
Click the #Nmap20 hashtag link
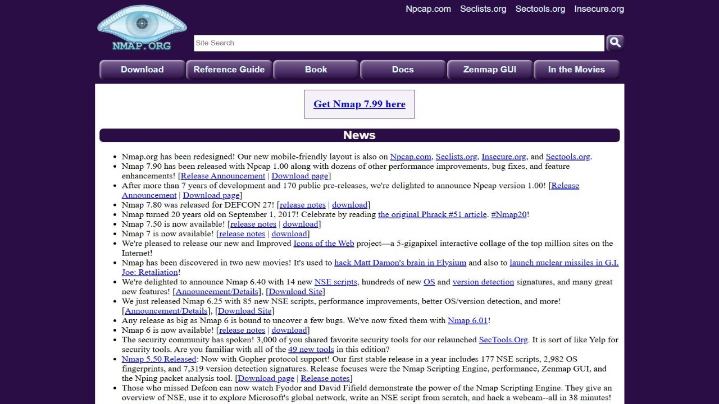coord(509,214)
